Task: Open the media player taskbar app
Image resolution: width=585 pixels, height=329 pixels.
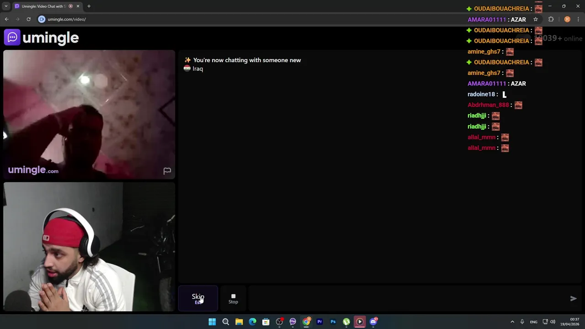Action: (360, 322)
